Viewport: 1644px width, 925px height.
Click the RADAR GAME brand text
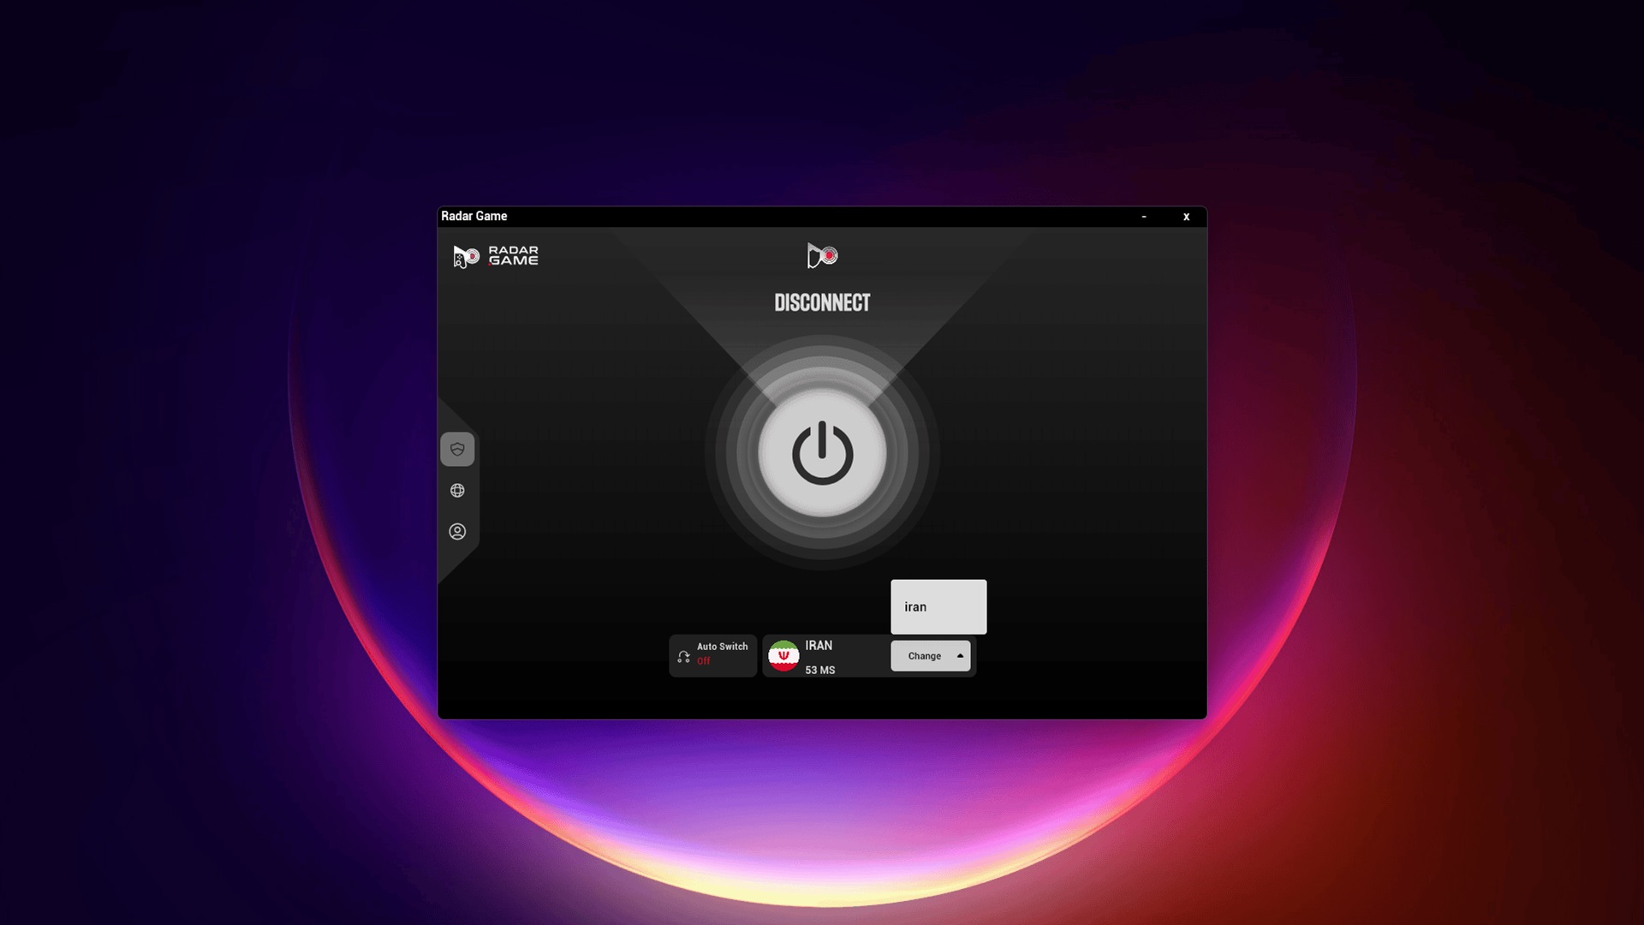[x=513, y=256]
